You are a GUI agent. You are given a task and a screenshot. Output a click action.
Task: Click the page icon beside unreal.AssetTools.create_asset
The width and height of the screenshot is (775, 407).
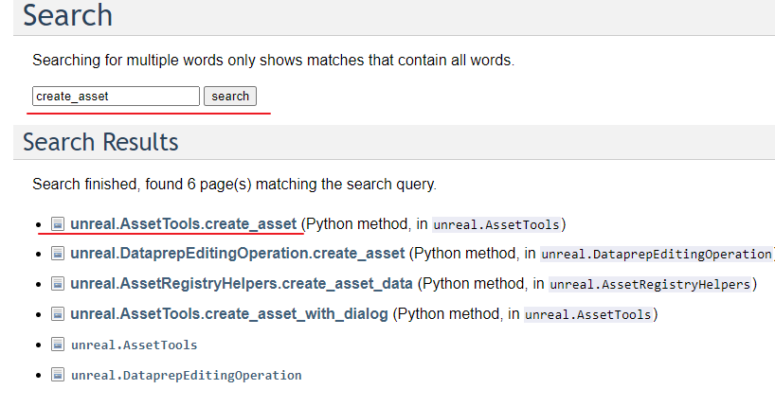point(58,224)
